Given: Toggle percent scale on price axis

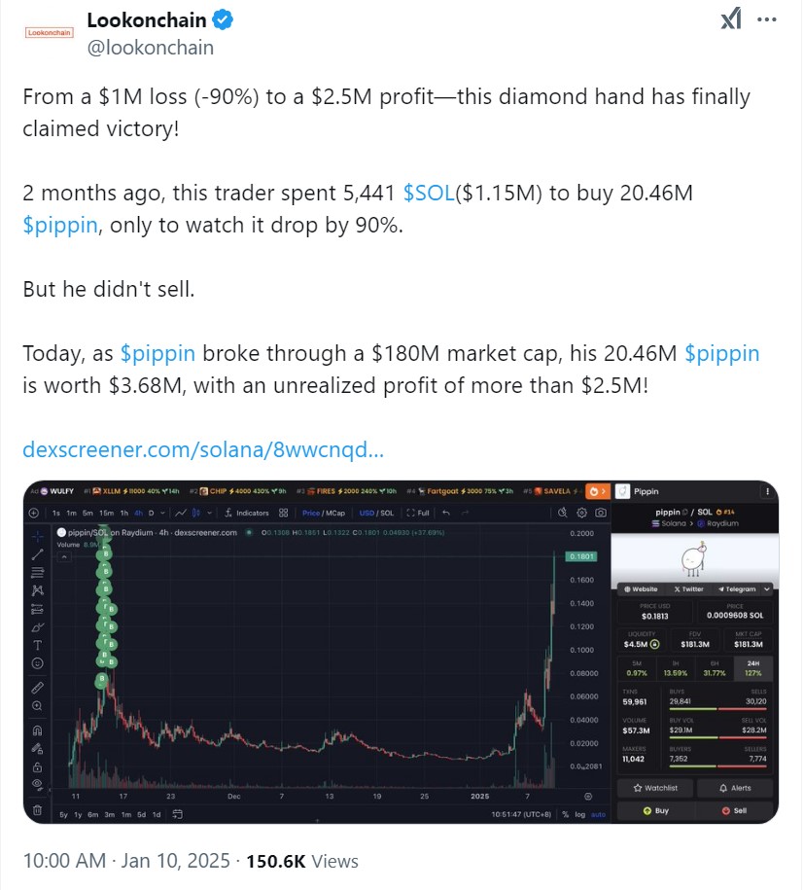Looking at the screenshot, I should point(565,813).
